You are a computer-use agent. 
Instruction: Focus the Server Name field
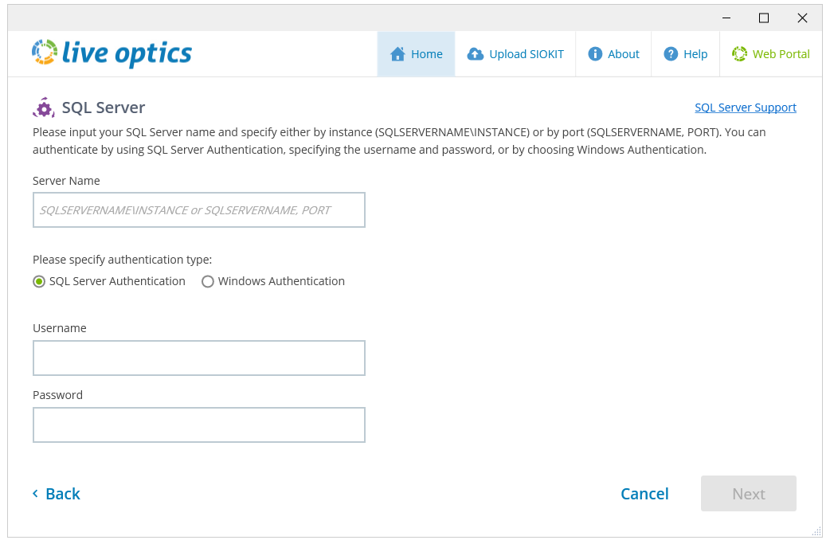pos(198,209)
